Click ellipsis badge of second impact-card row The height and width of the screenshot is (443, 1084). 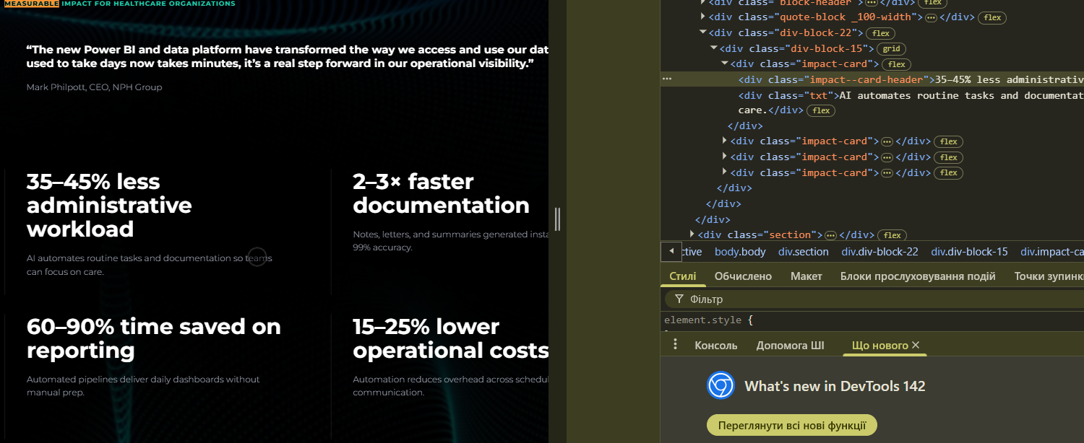coord(887,141)
